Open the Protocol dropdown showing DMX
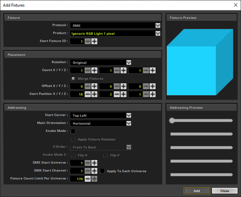The width and height of the screenshot is (241, 197). coord(115,25)
